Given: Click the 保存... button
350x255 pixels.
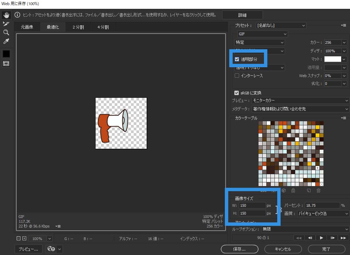Looking at the screenshot, I should pyautogui.click(x=239, y=249).
